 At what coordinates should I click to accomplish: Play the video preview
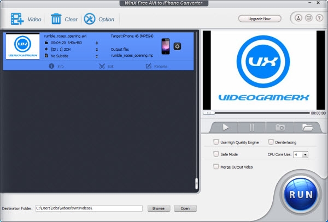pyautogui.click(x=226, y=127)
